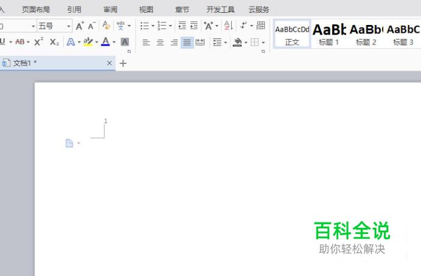This screenshot has width=421, height=276.
Task: Align text to the left
Action: [x=146, y=42]
